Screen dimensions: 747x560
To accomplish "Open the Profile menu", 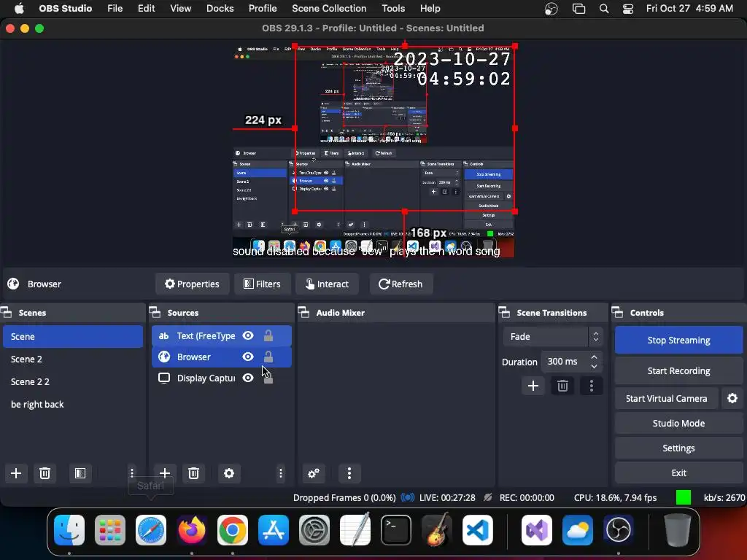I will pyautogui.click(x=263, y=9).
